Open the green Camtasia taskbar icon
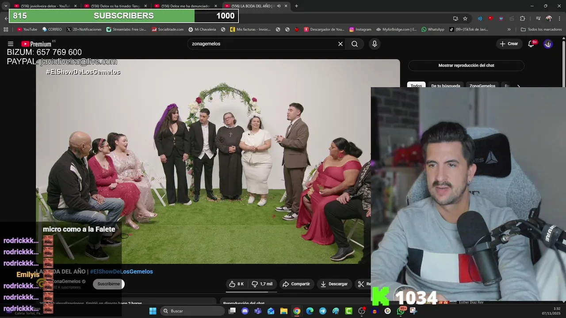 tap(348, 311)
